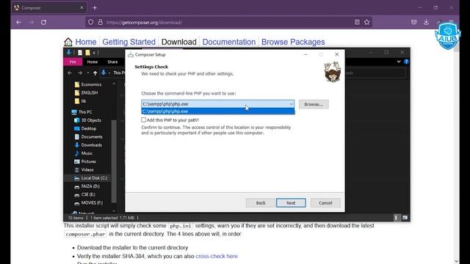Viewport: 470px width, 264px height.
Task: Click the browser back arrow
Action: 18,22
